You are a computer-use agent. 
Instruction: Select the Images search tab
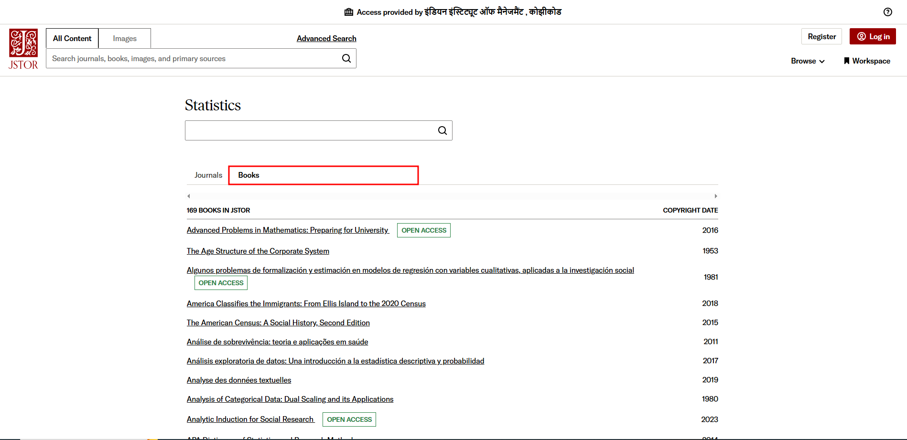click(x=125, y=38)
